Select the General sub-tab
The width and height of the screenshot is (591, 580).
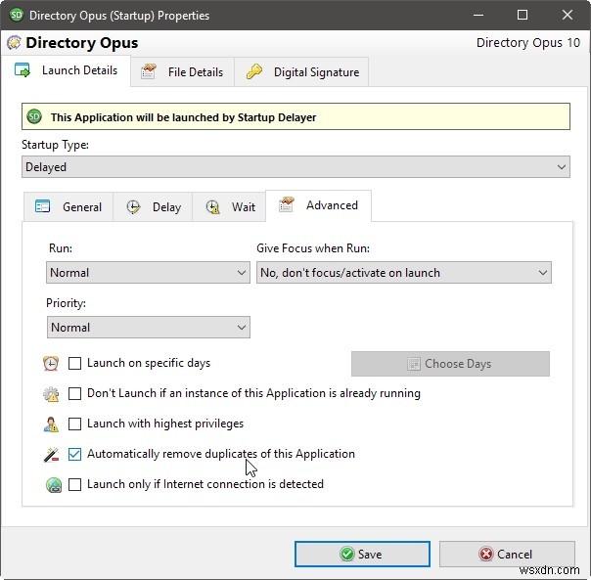tap(68, 207)
